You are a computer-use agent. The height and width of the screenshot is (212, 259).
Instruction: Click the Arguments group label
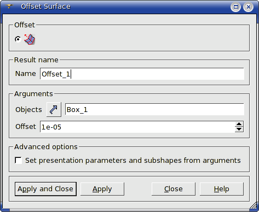pos(33,94)
